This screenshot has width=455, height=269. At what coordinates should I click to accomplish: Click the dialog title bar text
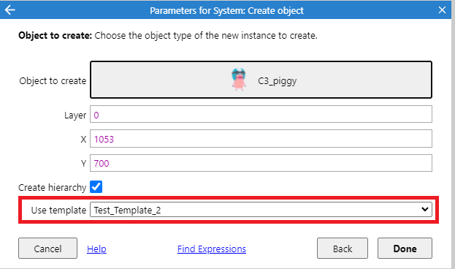tap(226, 10)
